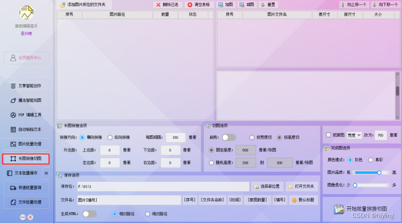Viewport: 402px width, 224px height.
Task: Click the 减图 remove-image button
Action: (x=247, y=5)
